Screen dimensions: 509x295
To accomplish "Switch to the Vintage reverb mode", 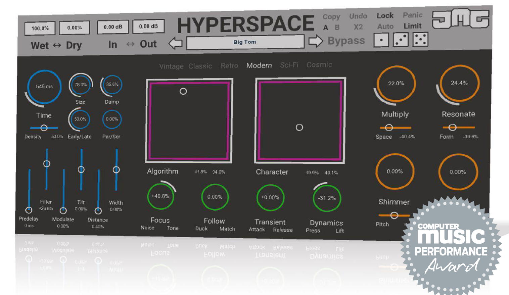I will click(x=171, y=66).
